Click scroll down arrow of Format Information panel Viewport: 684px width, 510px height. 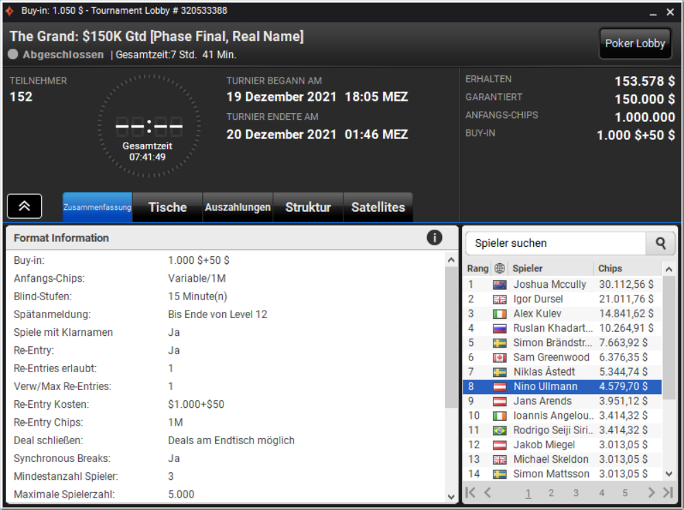tap(451, 496)
